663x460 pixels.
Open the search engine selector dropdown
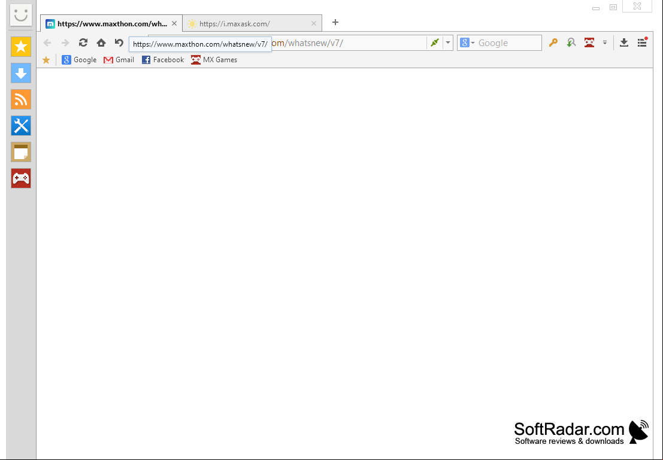[467, 42]
